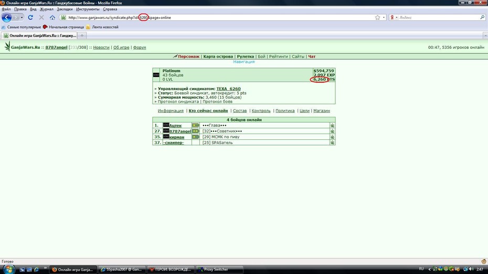Bookmark this page with the star icon
Screen dimensions: 488x274
(x=377, y=17)
